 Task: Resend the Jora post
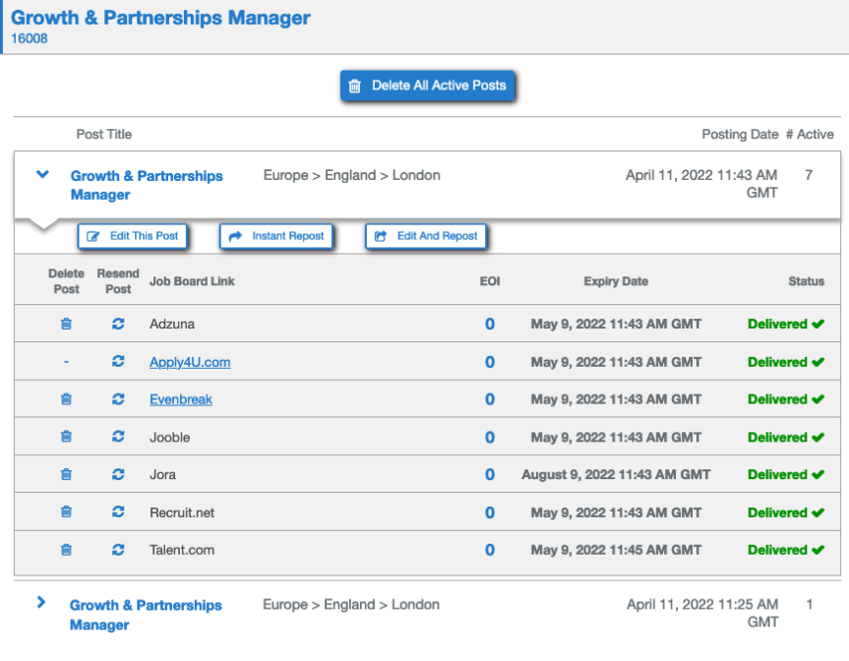point(118,475)
